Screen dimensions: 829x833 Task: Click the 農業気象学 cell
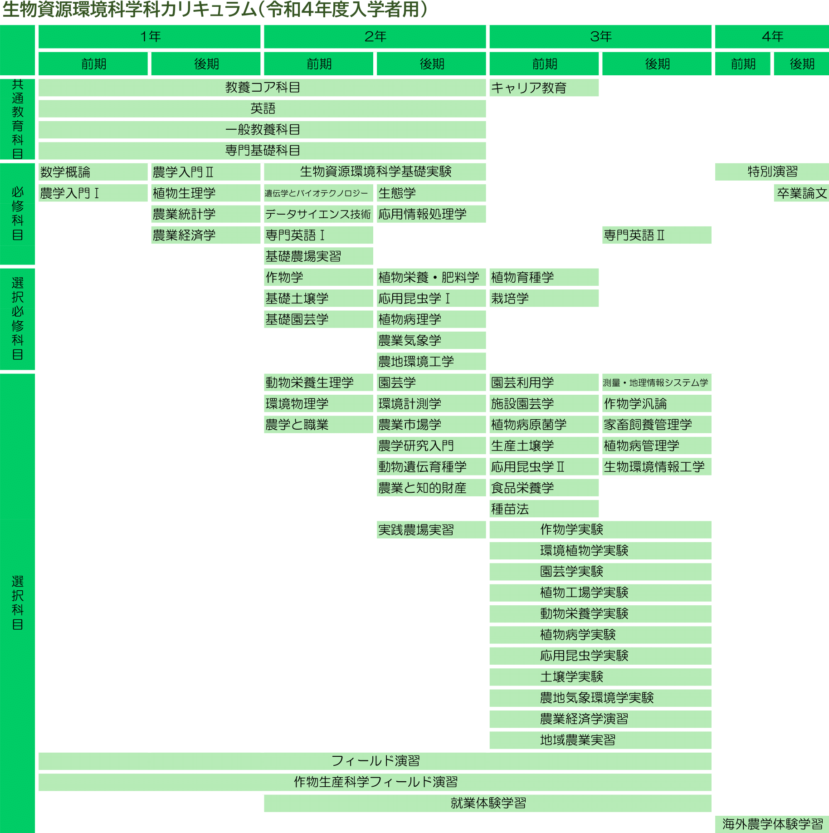(x=431, y=340)
